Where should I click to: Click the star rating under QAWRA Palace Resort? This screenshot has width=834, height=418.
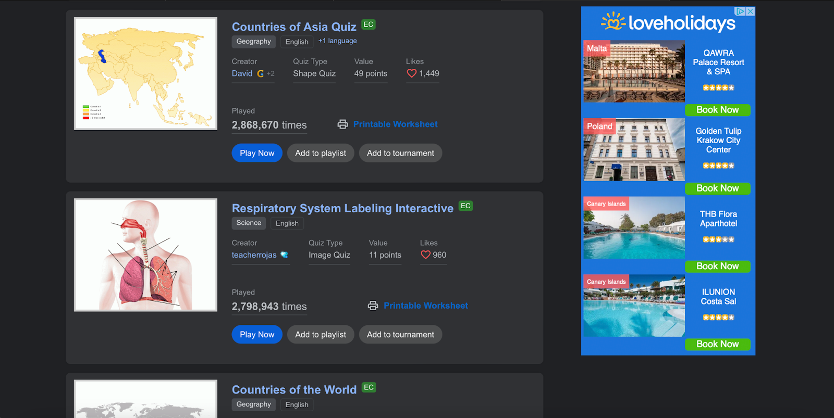click(x=718, y=87)
